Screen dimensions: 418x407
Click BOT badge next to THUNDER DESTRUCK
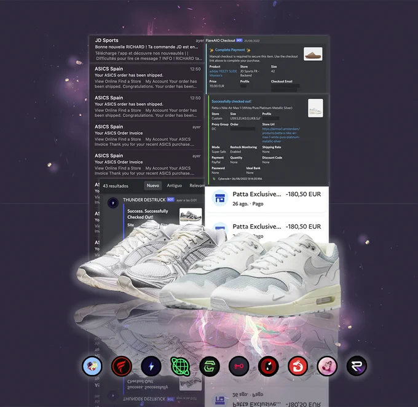click(x=171, y=199)
